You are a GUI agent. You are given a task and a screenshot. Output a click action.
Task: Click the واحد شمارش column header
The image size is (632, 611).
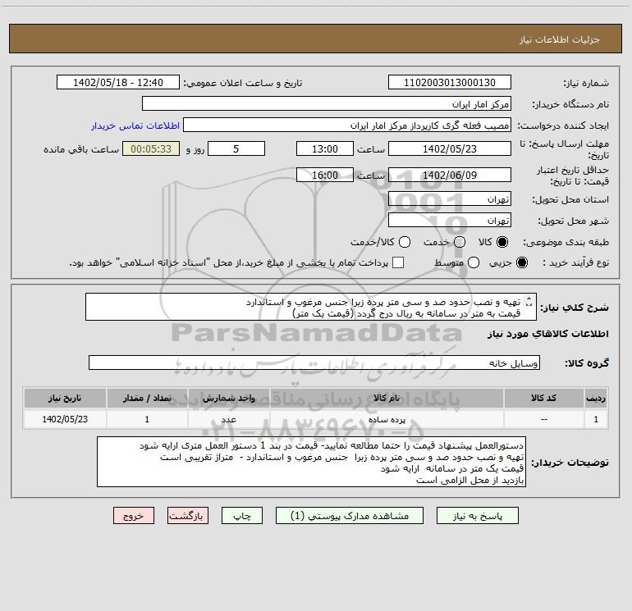(228, 398)
